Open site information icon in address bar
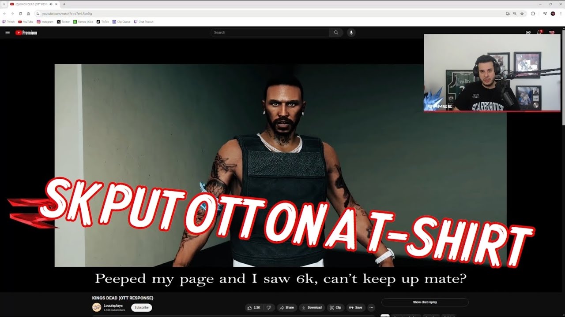The image size is (565, 317). pyautogui.click(x=38, y=14)
